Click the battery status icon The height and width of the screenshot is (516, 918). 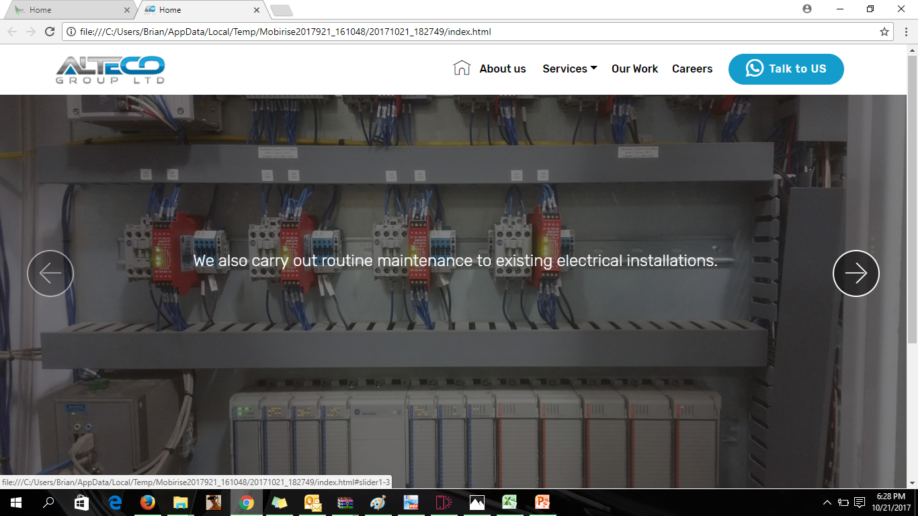pos(843,503)
